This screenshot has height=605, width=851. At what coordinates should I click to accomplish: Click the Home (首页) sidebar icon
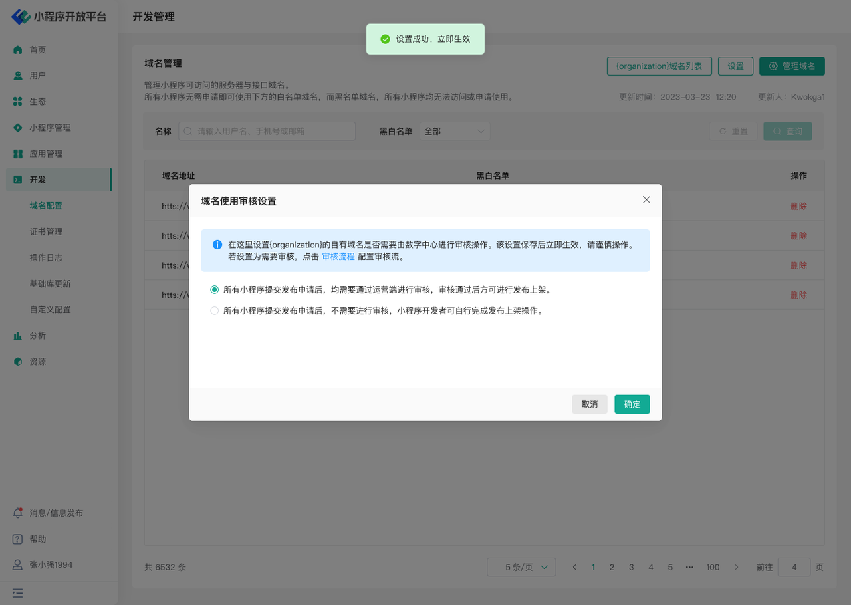[18, 50]
